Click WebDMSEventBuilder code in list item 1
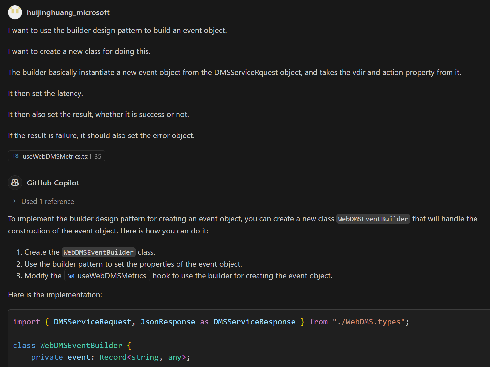The width and height of the screenshot is (490, 367). pyautogui.click(x=98, y=252)
